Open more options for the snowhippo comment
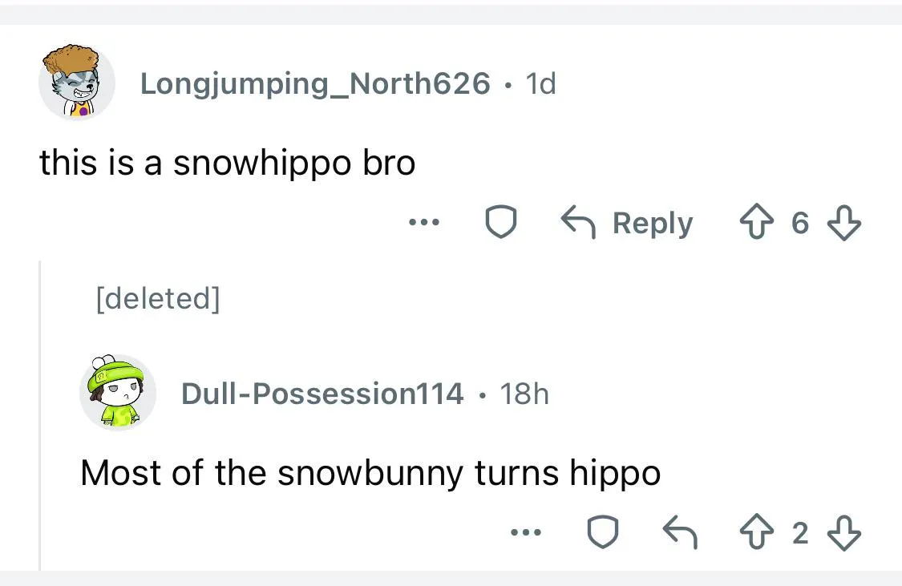Screen dimensions: 902x586 (x=423, y=223)
